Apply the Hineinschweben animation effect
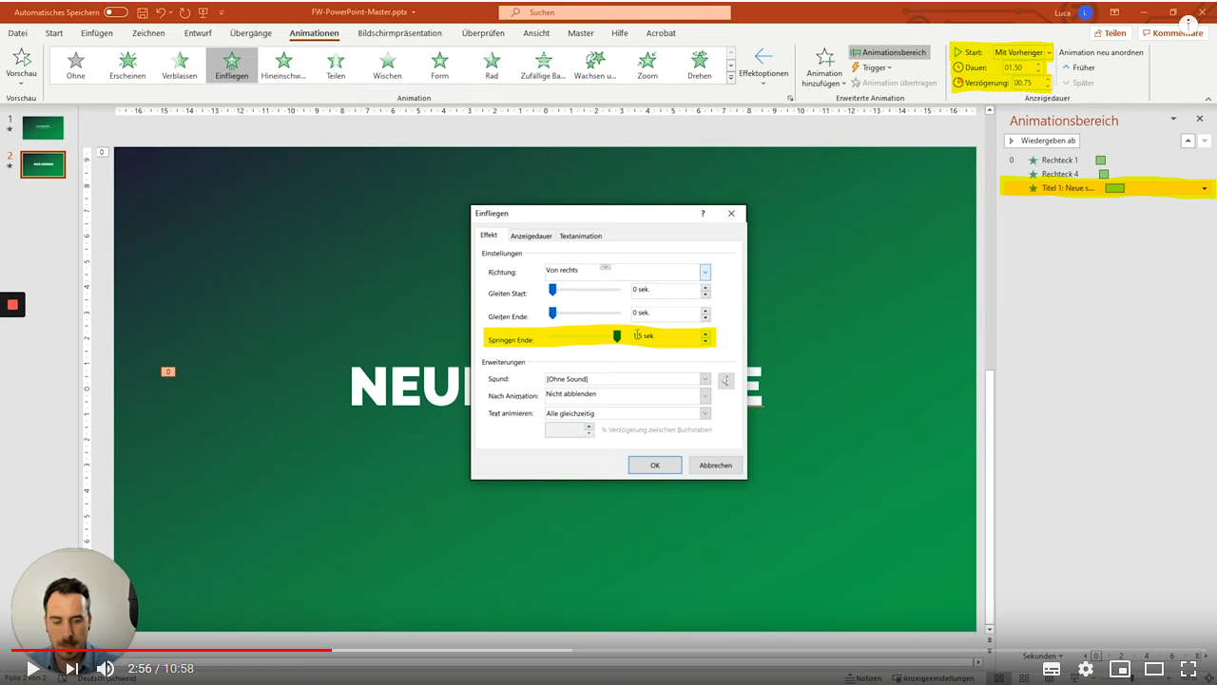Viewport: 1217px width, 685px height. coord(283,66)
